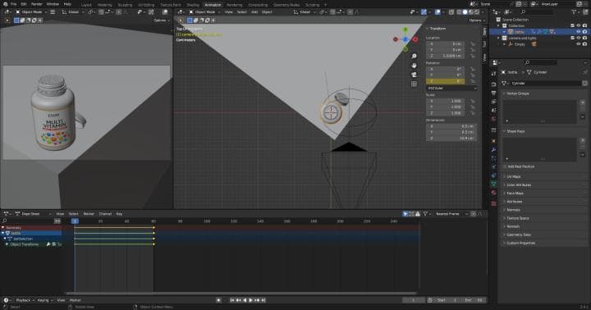Open the Marker menu in Dope Sheet
The height and width of the screenshot is (310, 591).
click(89, 214)
